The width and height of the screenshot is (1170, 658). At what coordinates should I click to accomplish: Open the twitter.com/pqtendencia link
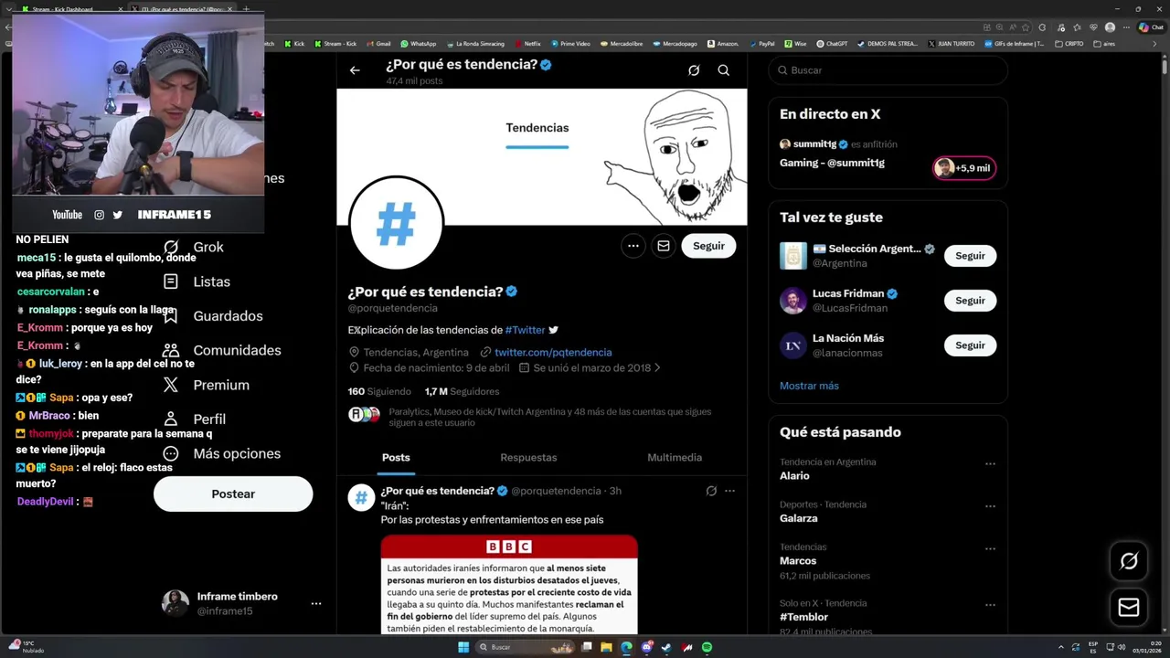click(553, 352)
